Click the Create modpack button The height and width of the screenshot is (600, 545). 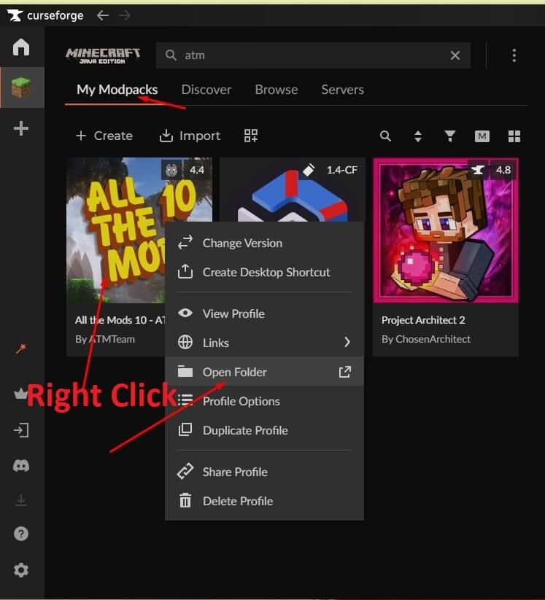pyautogui.click(x=104, y=136)
